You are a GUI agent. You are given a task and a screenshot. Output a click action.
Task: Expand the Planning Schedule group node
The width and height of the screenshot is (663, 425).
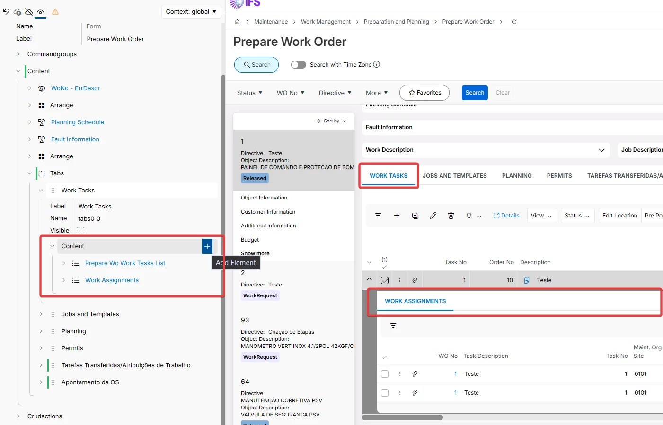(30, 122)
